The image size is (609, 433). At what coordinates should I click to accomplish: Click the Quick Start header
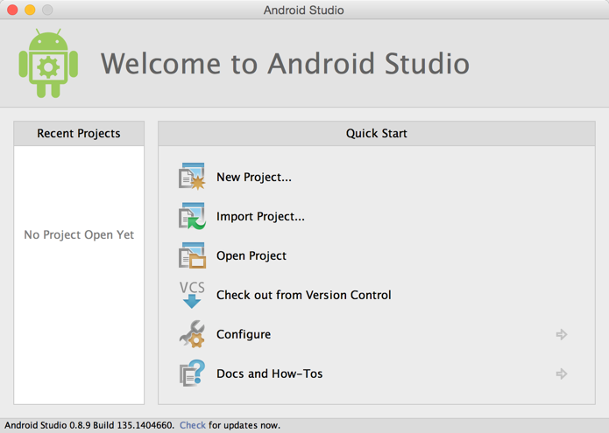tap(377, 133)
